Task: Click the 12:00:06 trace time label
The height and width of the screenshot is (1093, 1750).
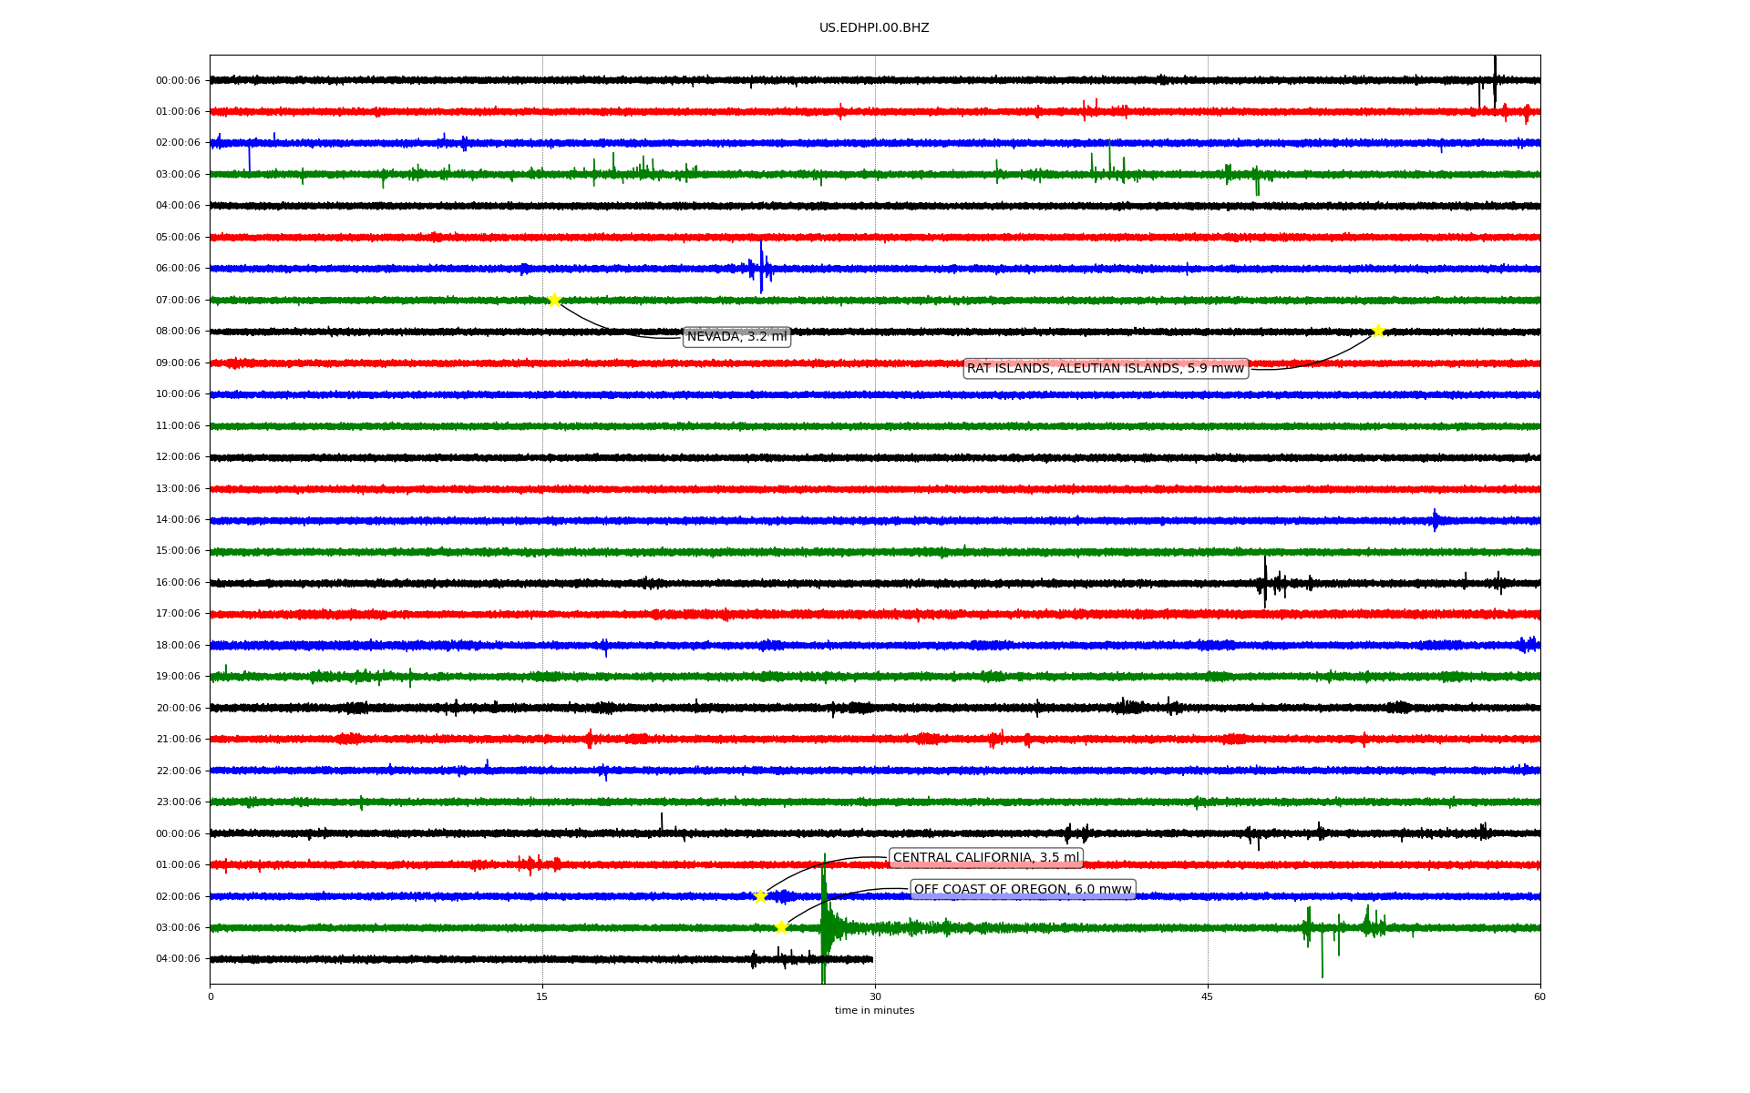Action: tap(178, 457)
